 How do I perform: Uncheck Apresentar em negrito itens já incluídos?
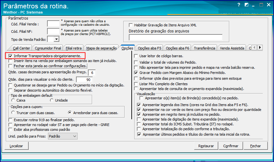click(x=139, y=114)
